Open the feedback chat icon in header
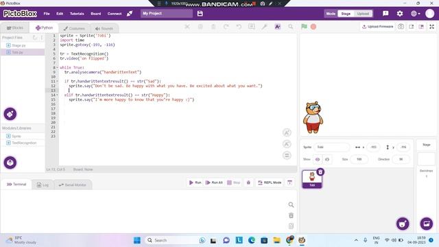 pos(385,14)
